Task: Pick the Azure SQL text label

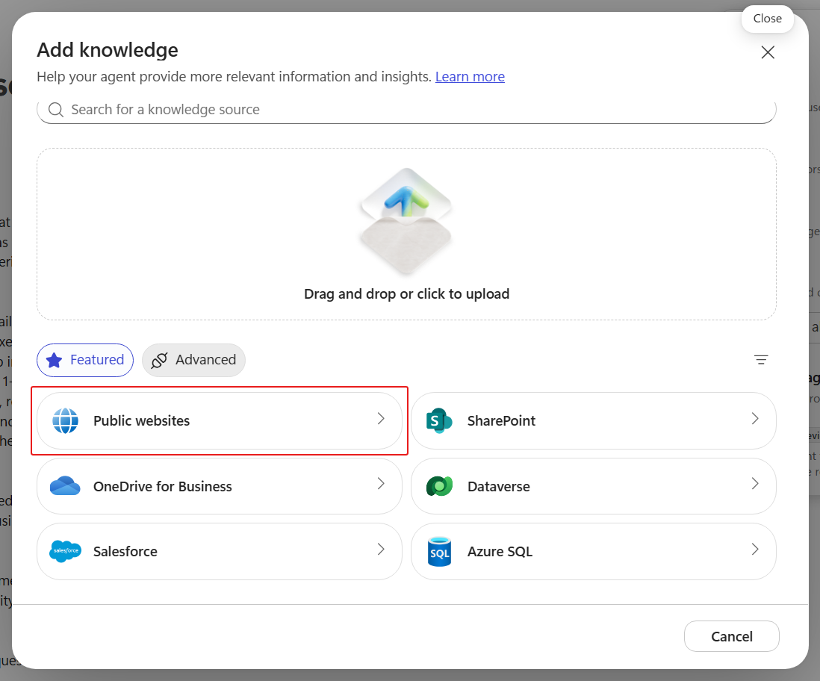Action: pos(500,552)
